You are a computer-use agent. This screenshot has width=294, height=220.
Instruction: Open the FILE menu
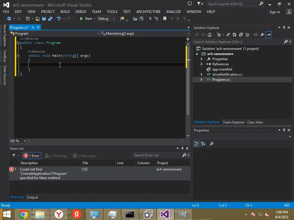point(6,11)
